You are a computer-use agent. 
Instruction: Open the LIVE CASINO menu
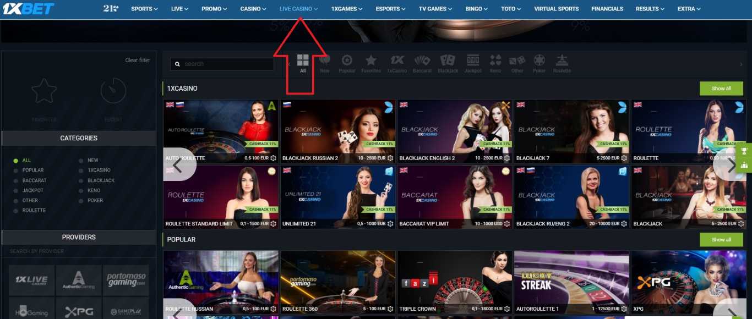298,9
